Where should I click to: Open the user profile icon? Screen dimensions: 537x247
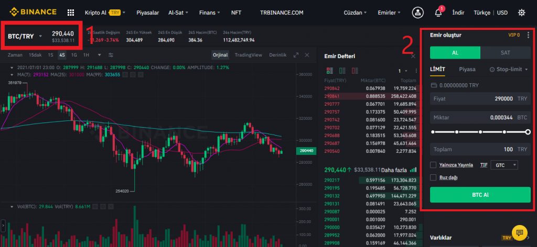417,13
